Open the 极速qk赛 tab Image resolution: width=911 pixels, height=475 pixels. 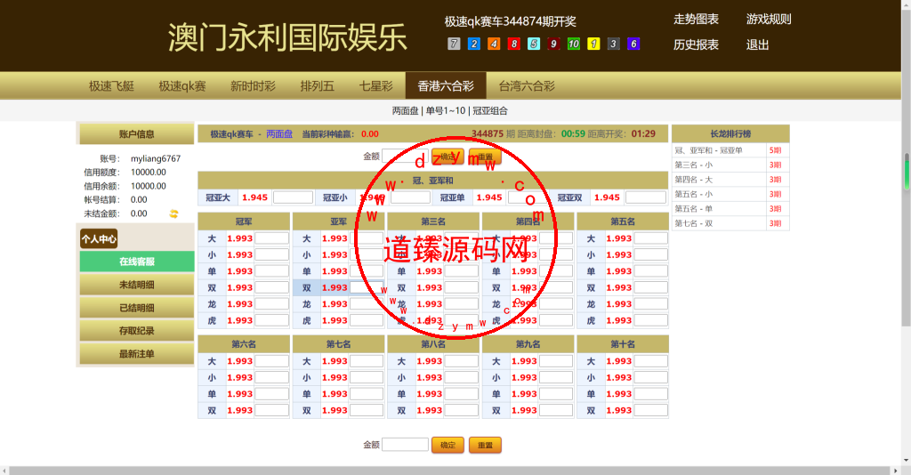(x=182, y=86)
